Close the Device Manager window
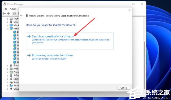 click(142, 4)
